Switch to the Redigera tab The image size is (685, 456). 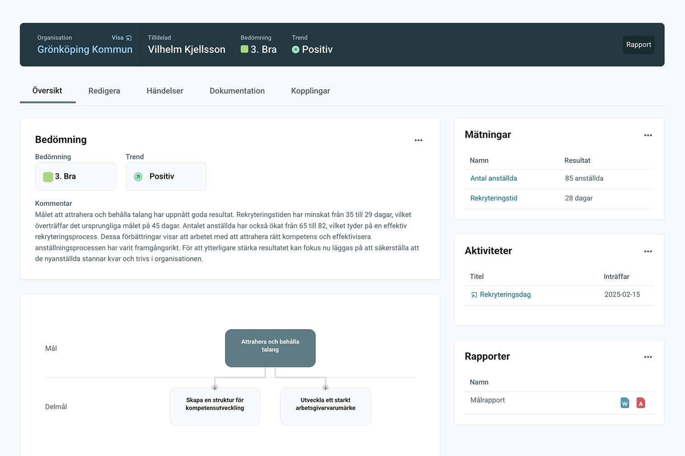104,91
